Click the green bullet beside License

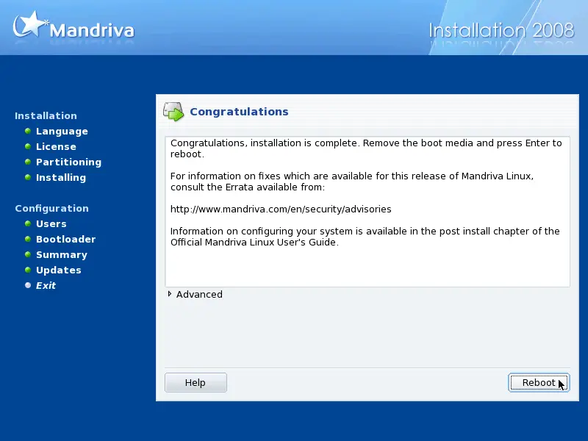28,146
